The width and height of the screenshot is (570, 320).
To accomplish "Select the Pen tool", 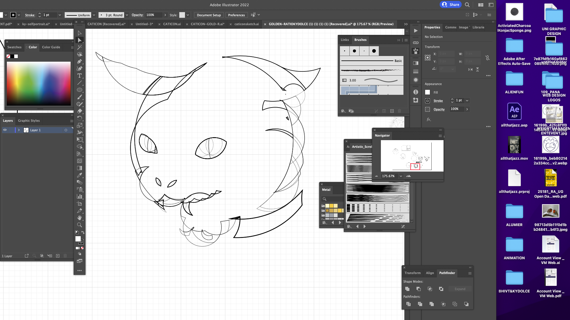I will [80, 62].
